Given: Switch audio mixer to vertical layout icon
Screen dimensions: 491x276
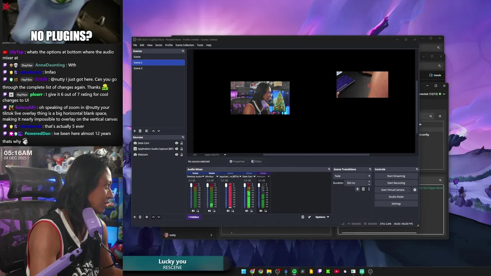Looking at the screenshot, I should point(303,217).
